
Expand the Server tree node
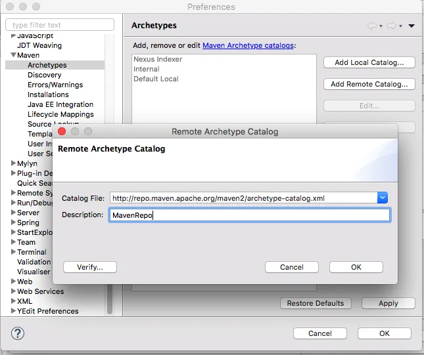coord(13,213)
